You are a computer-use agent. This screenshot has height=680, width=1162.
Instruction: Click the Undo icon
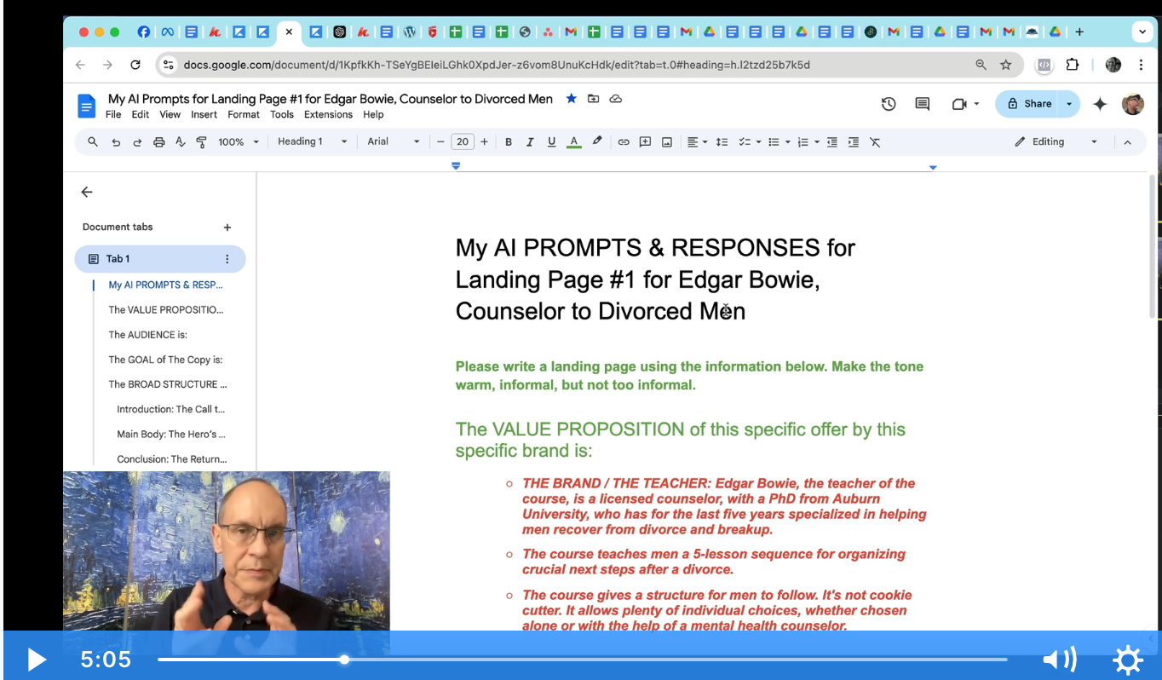point(116,142)
